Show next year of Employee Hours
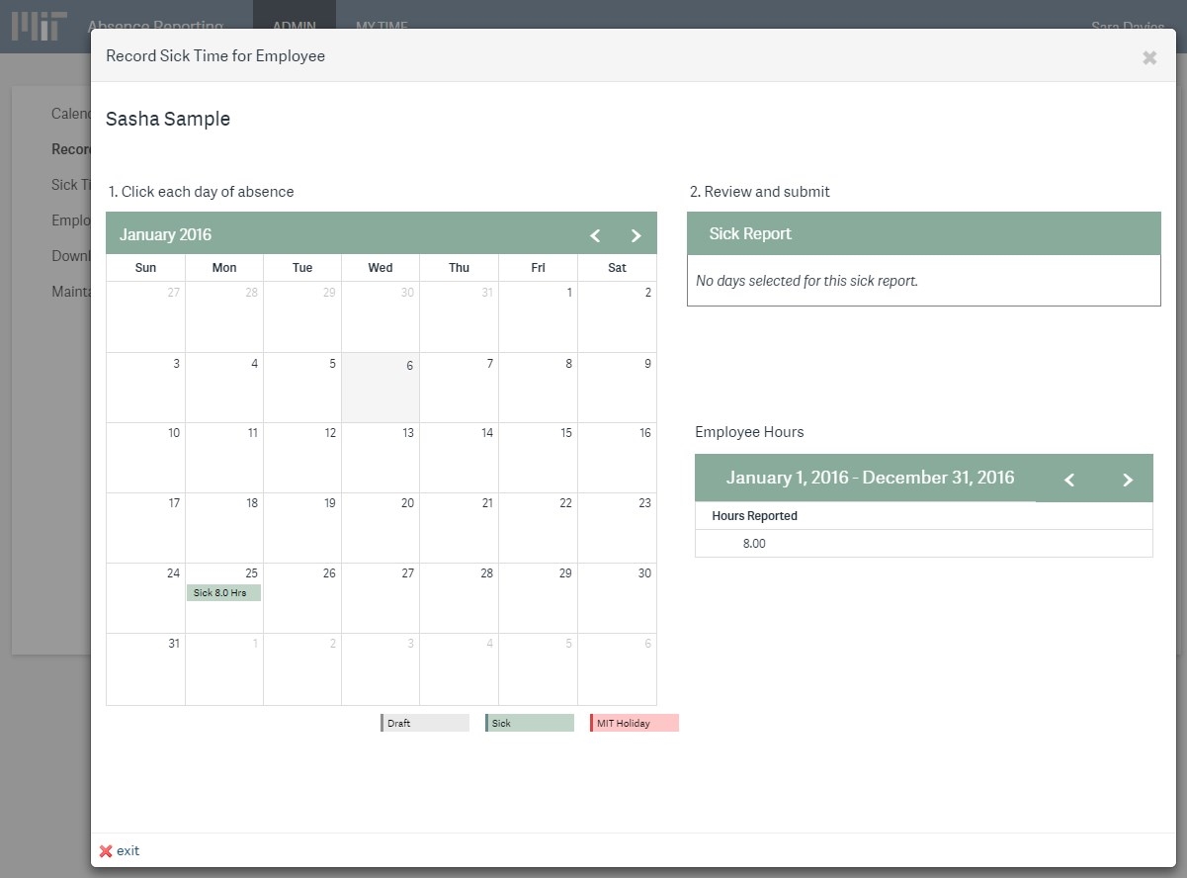 coord(1127,480)
